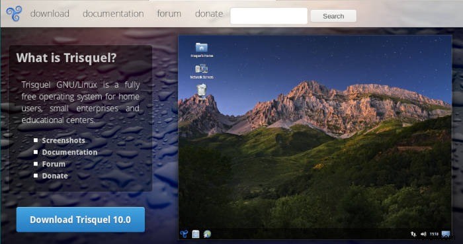The image size is (463, 244).
Task: Focus the site search input field
Action: coord(269,16)
